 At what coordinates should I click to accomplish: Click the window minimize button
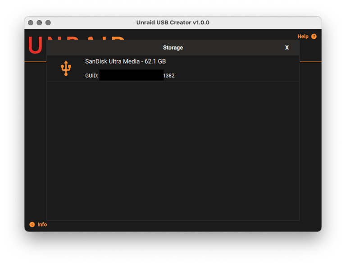(x=39, y=23)
